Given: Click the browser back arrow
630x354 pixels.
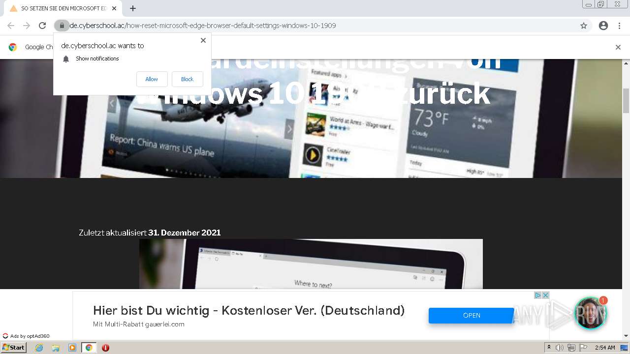Looking at the screenshot, I should point(11,26).
